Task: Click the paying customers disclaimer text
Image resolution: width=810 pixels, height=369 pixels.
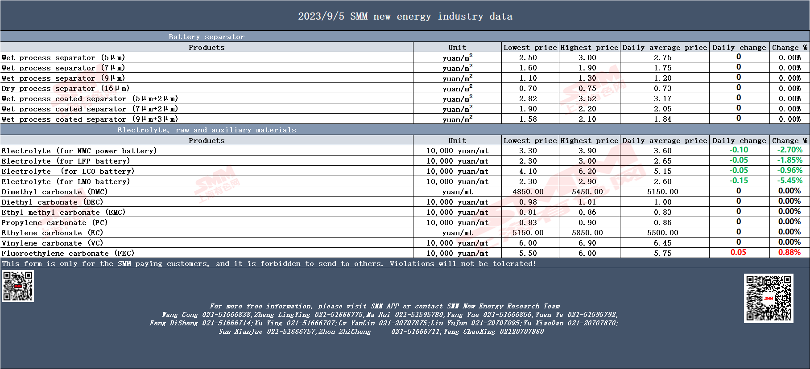Action: click(269, 263)
